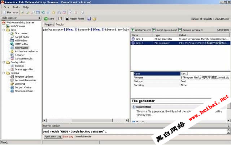The height and width of the screenshot is (145, 231).
Task: Save fuzzer session with the floppy disk icon
Action: 89,19
